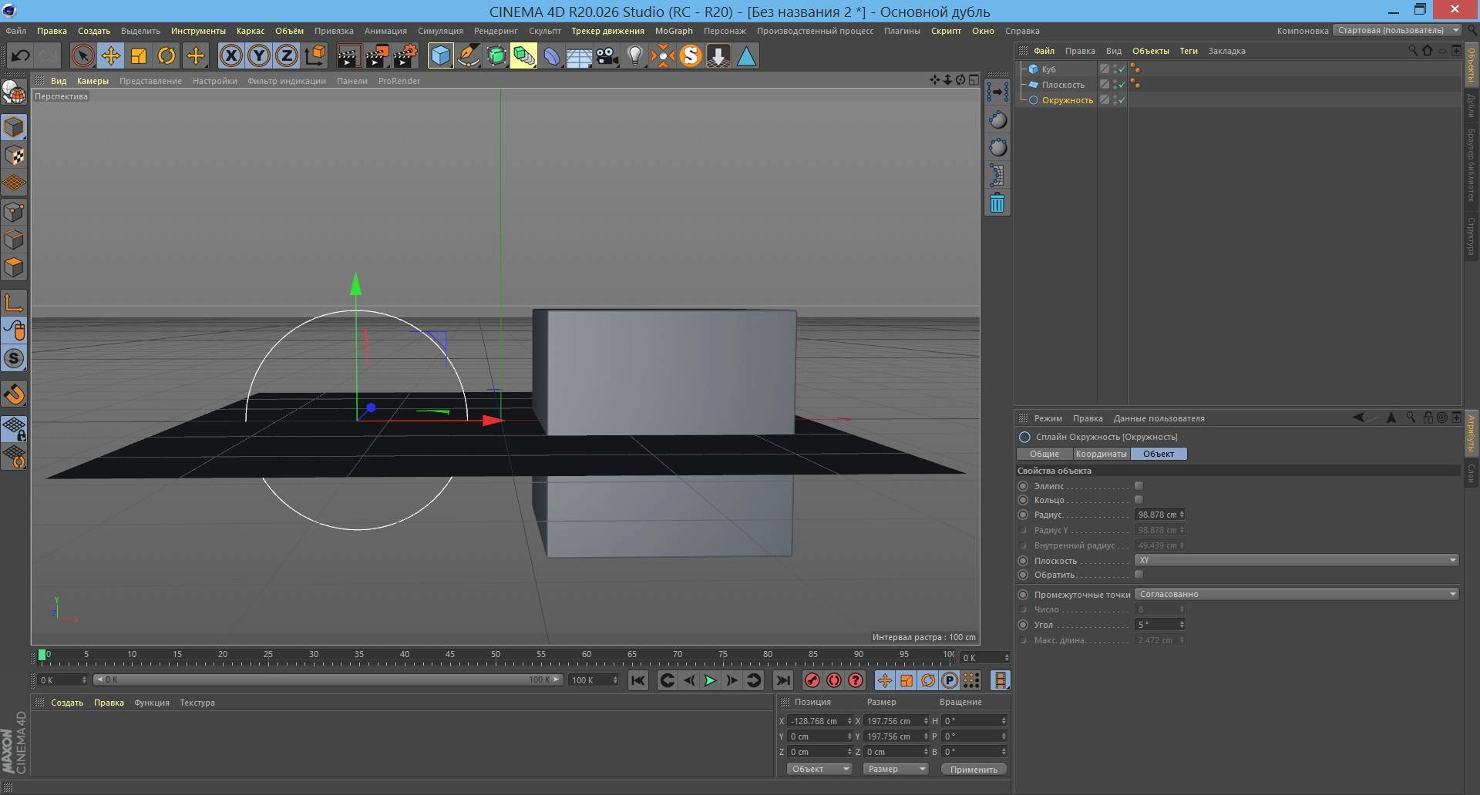Open Edit Render Settings

405,55
